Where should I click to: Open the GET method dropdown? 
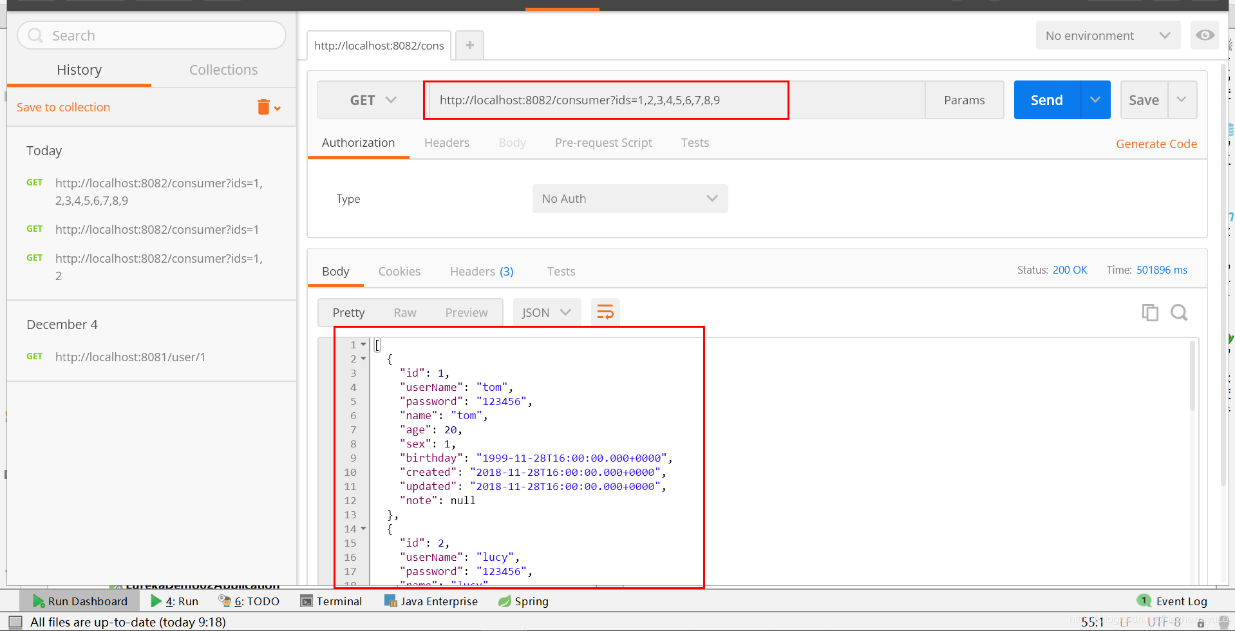(373, 100)
